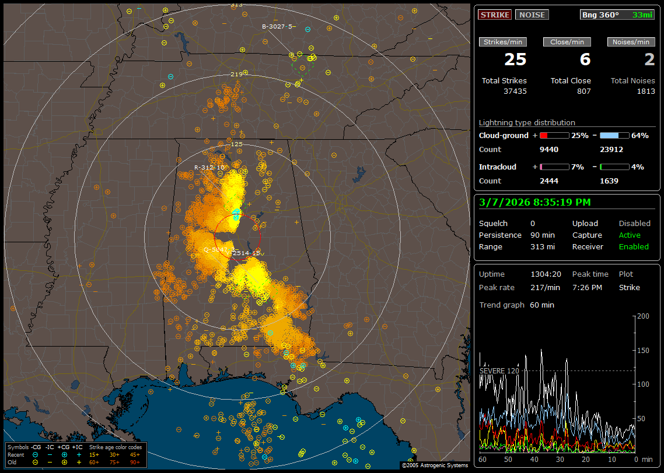Click the negative cloud-ground blue bar
The image size is (664, 473).
click(x=614, y=135)
